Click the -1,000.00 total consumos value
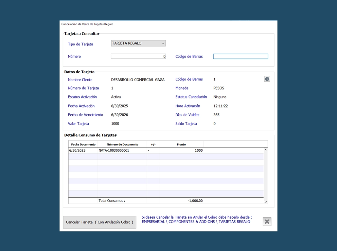Screen dimensions: 337x251 (195, 201)
